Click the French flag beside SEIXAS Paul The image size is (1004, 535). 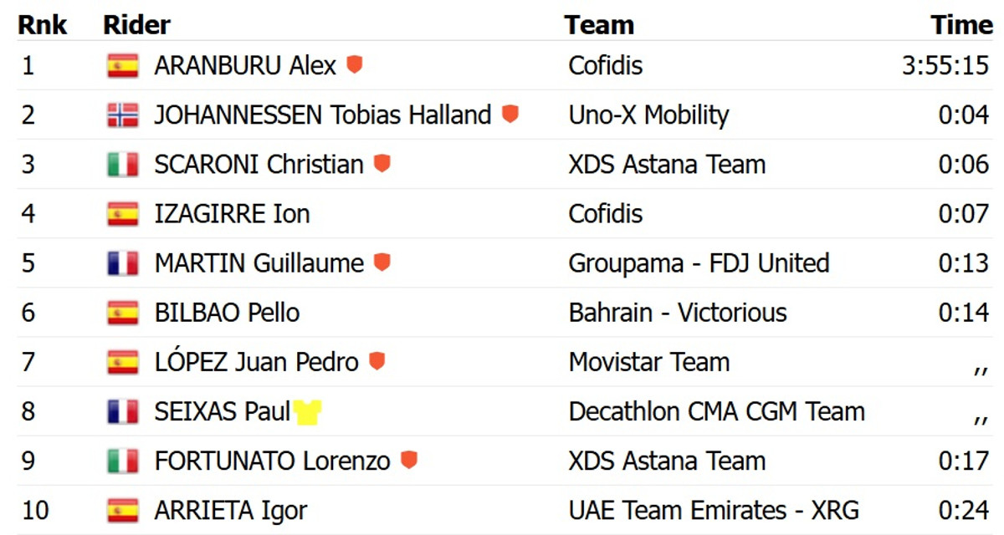123,411
